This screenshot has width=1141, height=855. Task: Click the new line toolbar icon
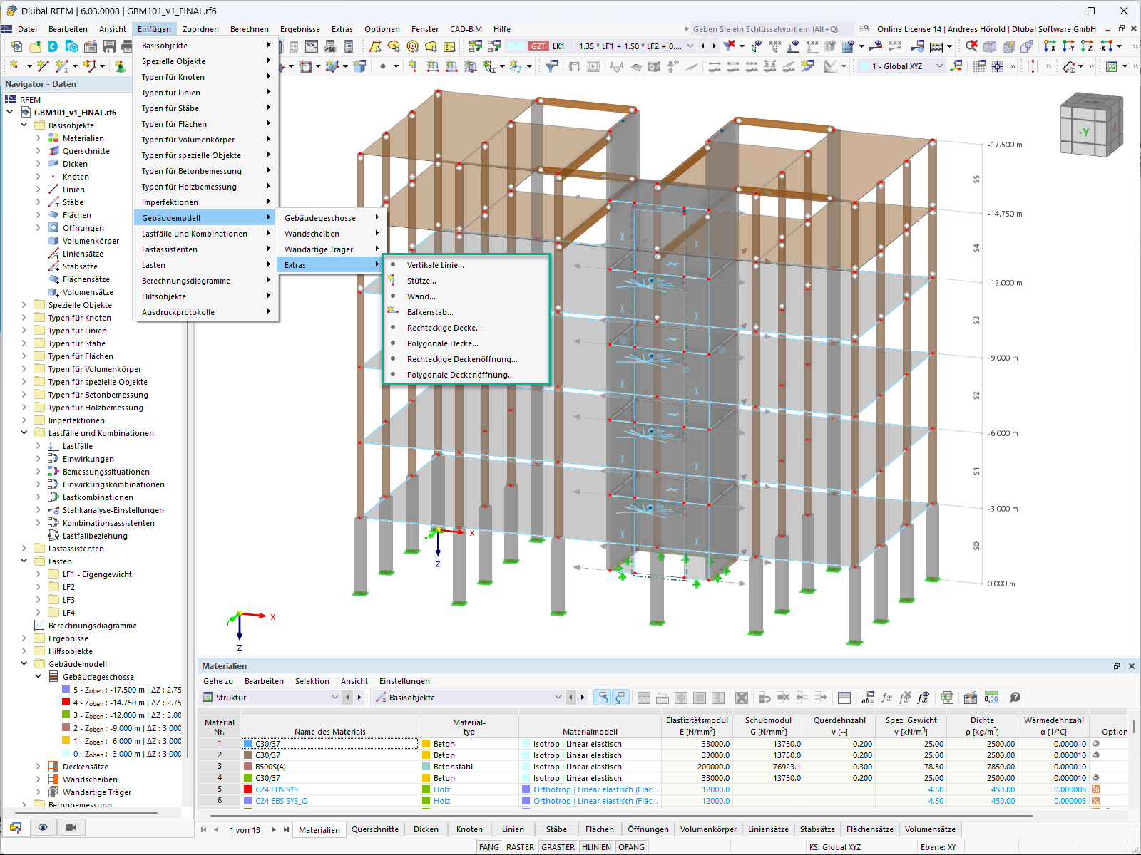point(43,66)
